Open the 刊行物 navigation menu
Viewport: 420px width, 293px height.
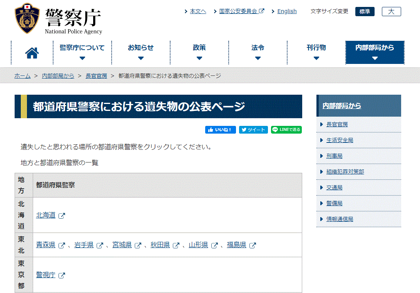(316, 52)
